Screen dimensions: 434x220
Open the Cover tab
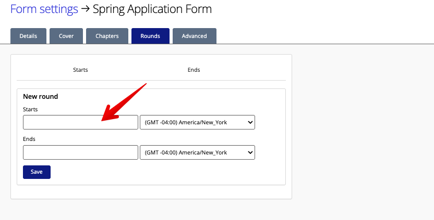point(66,36)
